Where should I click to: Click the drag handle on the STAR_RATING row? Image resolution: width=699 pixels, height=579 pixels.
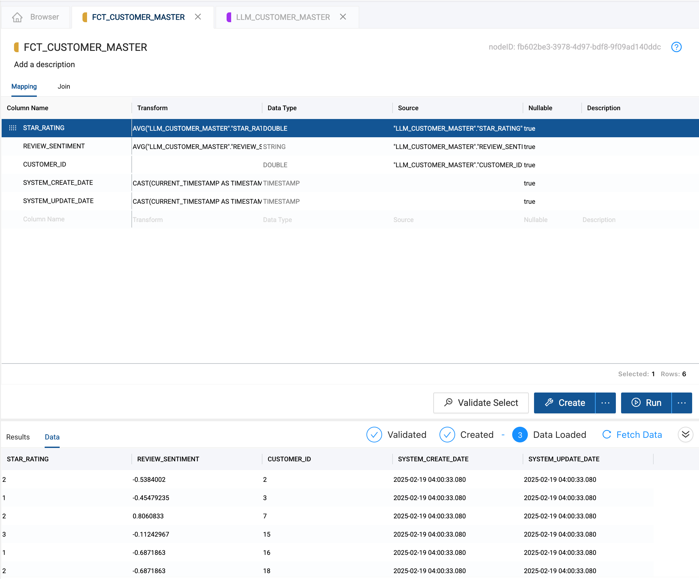pyautogui.click(x=13, y=128)
